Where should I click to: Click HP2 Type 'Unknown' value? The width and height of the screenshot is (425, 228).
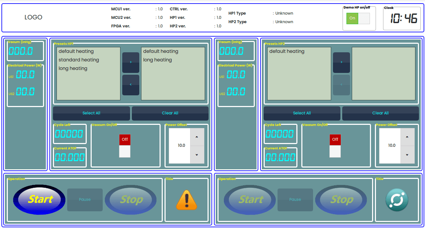tap(284, 22)
